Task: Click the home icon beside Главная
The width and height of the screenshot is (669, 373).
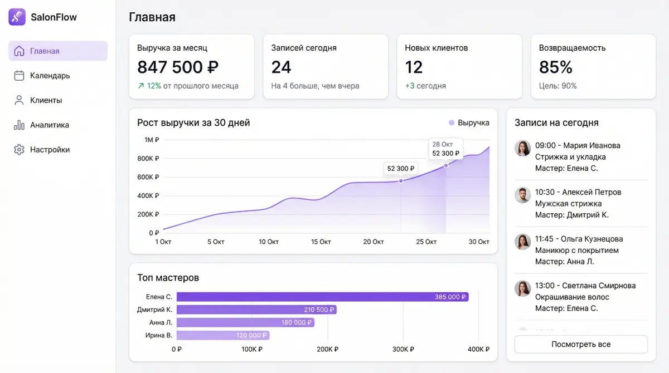Action: click(19, 51)
